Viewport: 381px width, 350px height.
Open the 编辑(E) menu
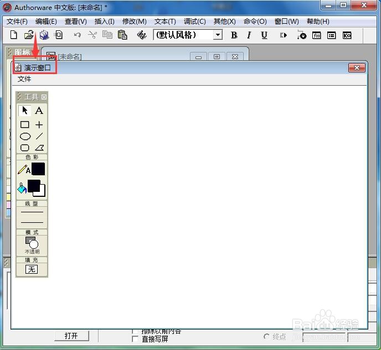coord(46,22)
